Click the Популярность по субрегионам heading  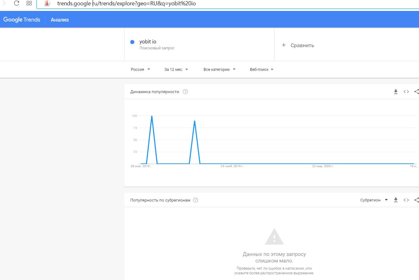(160, 200)
